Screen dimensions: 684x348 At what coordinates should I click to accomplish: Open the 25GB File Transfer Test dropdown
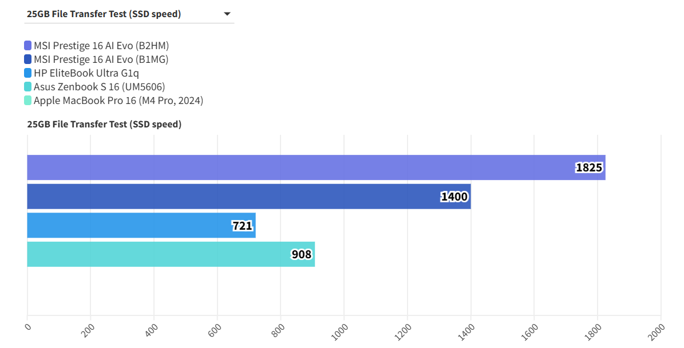(129, 14)
